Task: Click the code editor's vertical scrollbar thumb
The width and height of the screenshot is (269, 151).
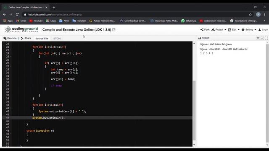Action: [x=194, y=110]
